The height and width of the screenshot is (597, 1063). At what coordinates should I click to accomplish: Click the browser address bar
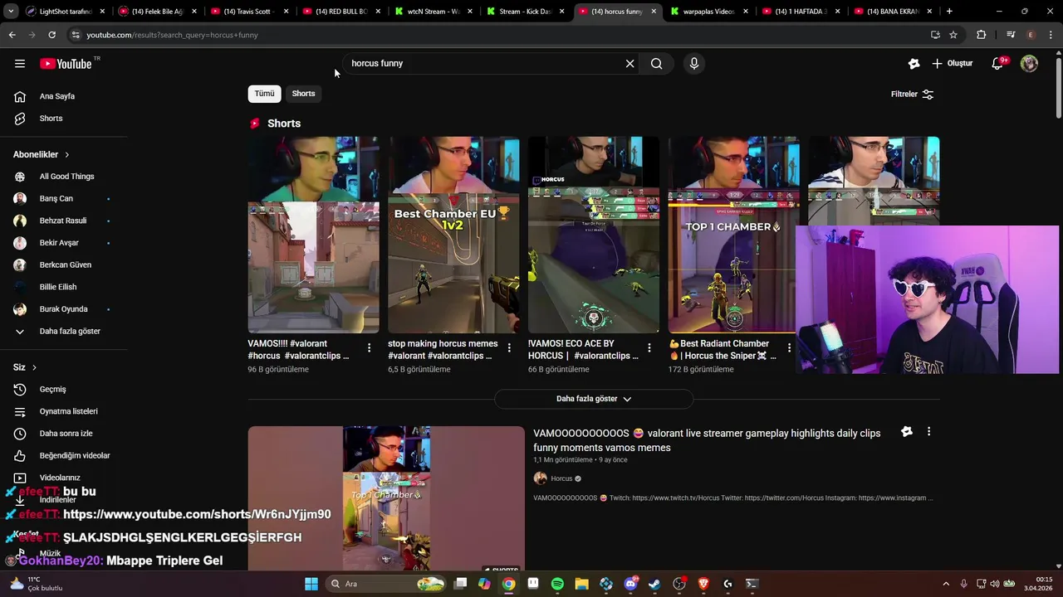[x=498, y=35]
